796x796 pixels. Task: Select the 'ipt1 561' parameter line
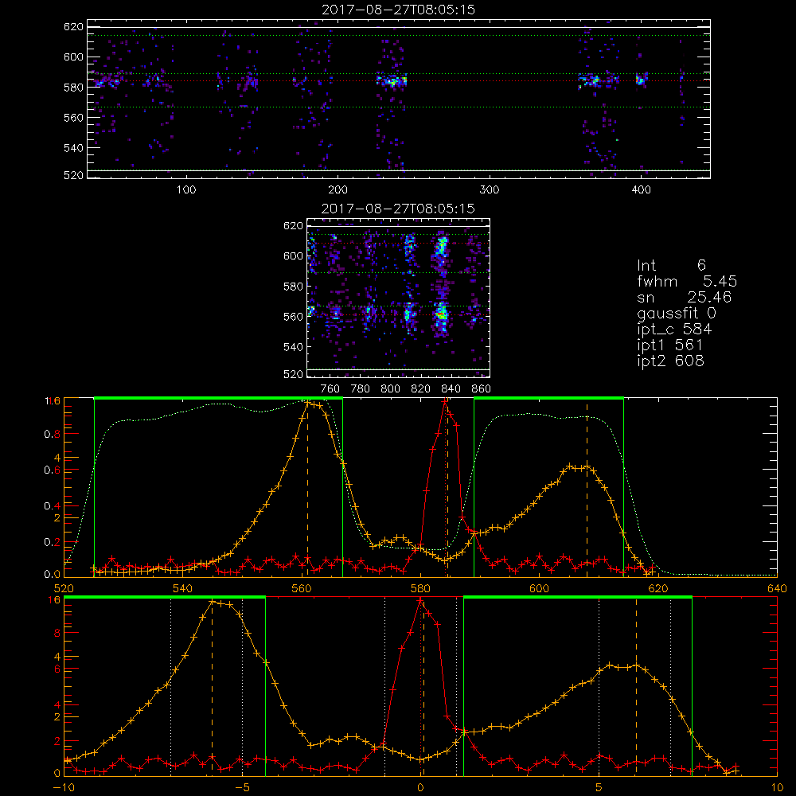coord(670,345)
